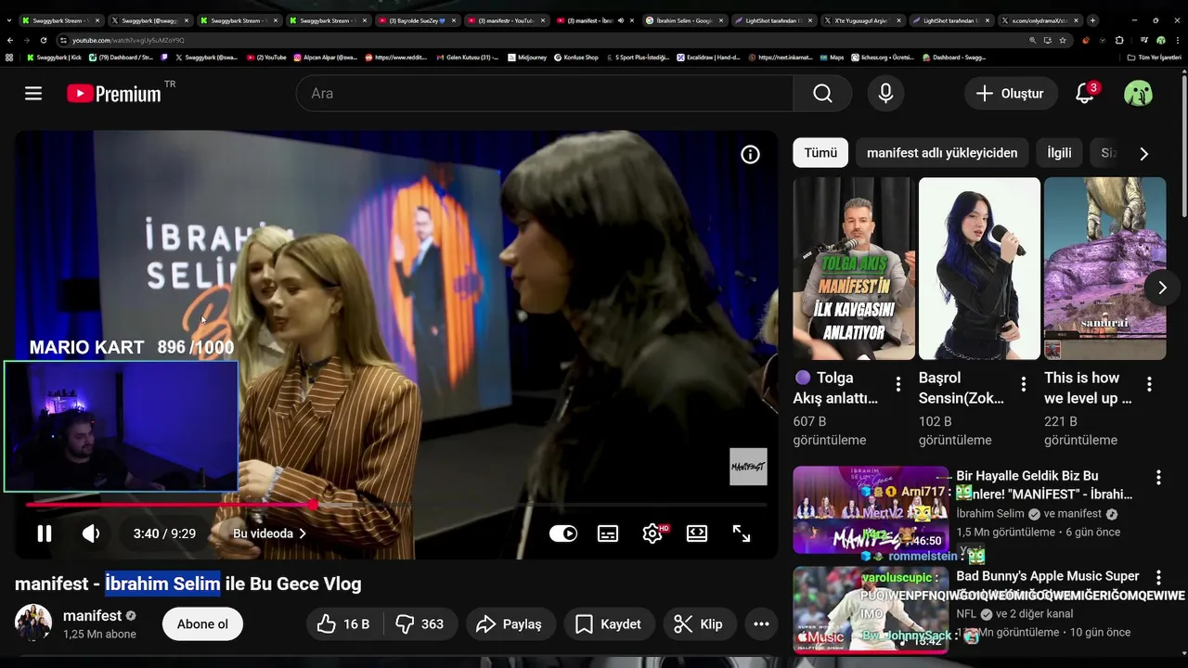Screen dimensions: 1188x668
Task: Open new browser tab plus button
Action: pyautogui.click(x=1092, y=19)
